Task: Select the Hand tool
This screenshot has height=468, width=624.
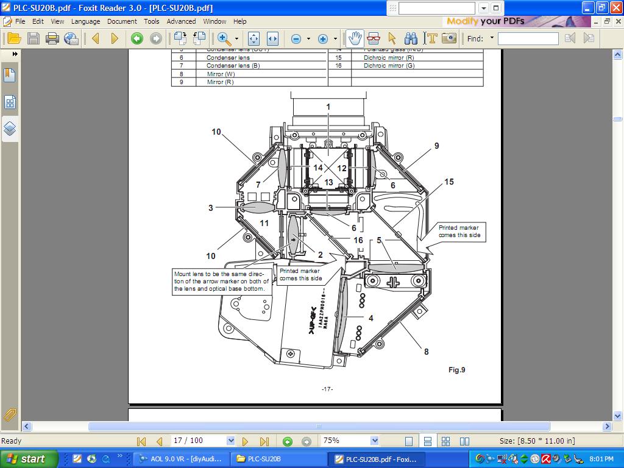Action: click(x=354, y=38)
